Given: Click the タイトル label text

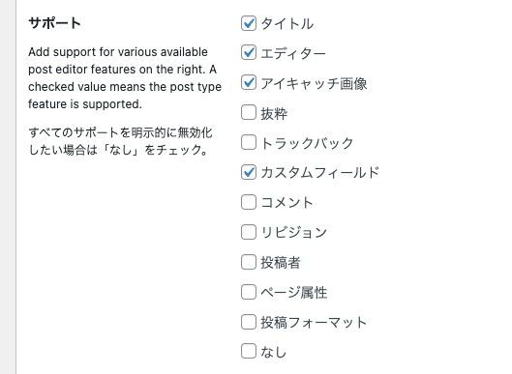Looking at the screenshot, I should pos(287,24).
